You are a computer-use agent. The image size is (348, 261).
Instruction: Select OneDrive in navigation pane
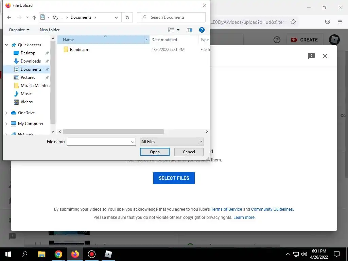(x=26, y=113)
